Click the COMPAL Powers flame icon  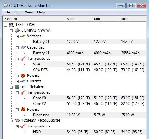coord(23,75)
